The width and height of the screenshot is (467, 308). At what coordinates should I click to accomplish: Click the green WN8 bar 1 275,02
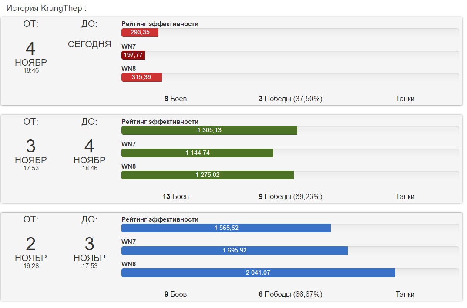click(207, 175)
